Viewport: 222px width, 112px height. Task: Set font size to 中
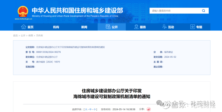pyautogui.click(x=90, y=109)
